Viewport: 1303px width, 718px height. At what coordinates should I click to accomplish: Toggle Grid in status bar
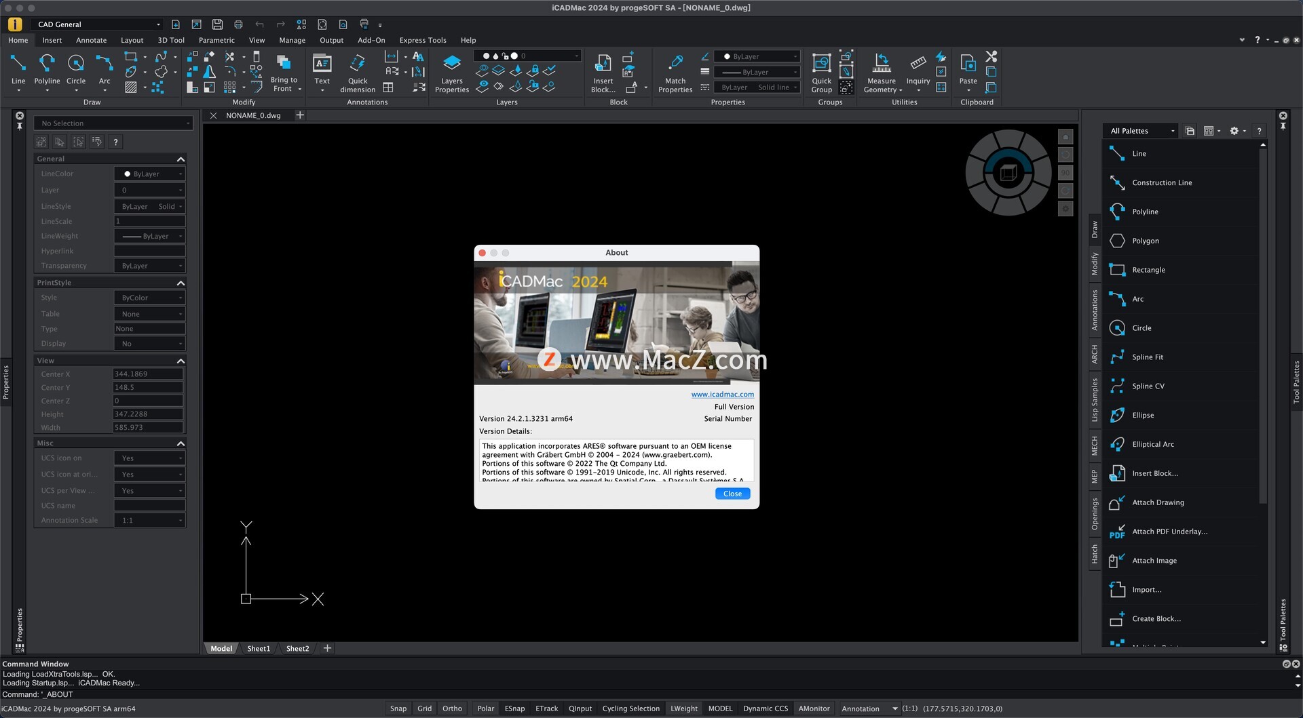[424, 709]
